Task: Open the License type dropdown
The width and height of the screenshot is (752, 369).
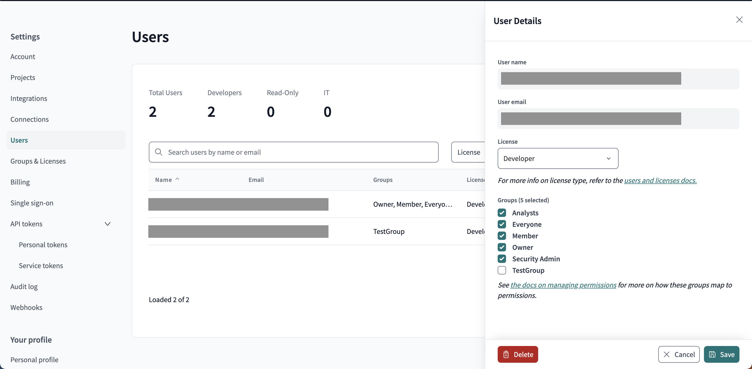Action: (x=558, y=158)
